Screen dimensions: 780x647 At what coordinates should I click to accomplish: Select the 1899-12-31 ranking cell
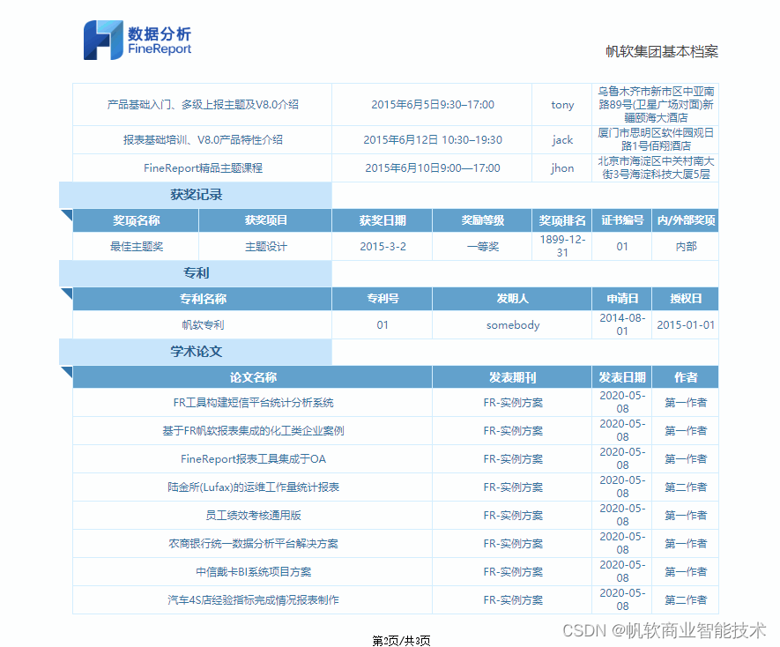562,246
